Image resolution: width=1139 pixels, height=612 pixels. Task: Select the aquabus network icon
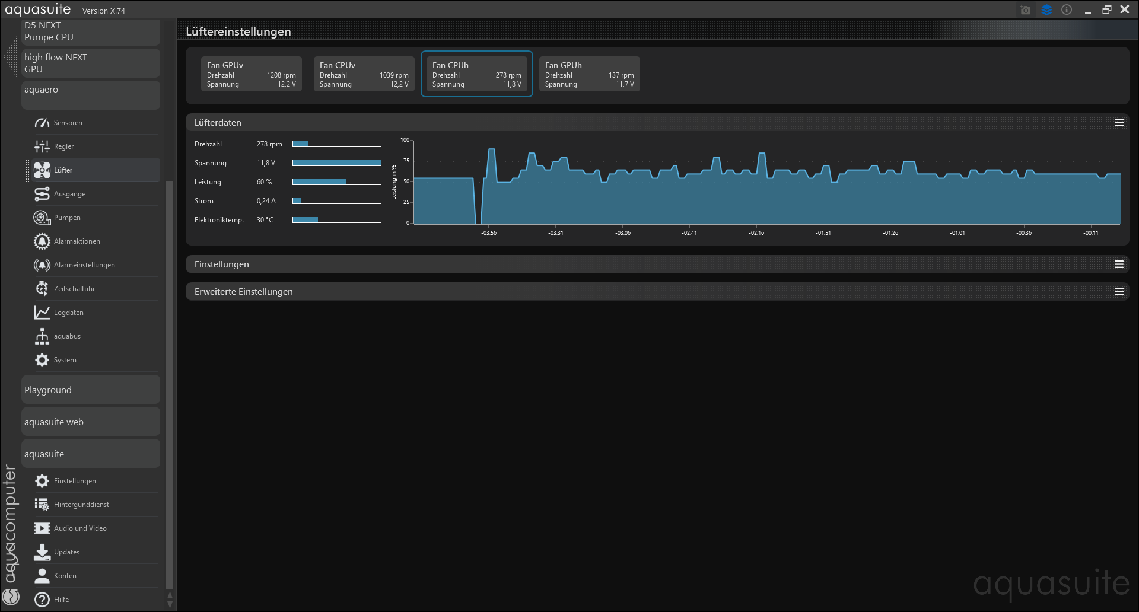(42, 336)
